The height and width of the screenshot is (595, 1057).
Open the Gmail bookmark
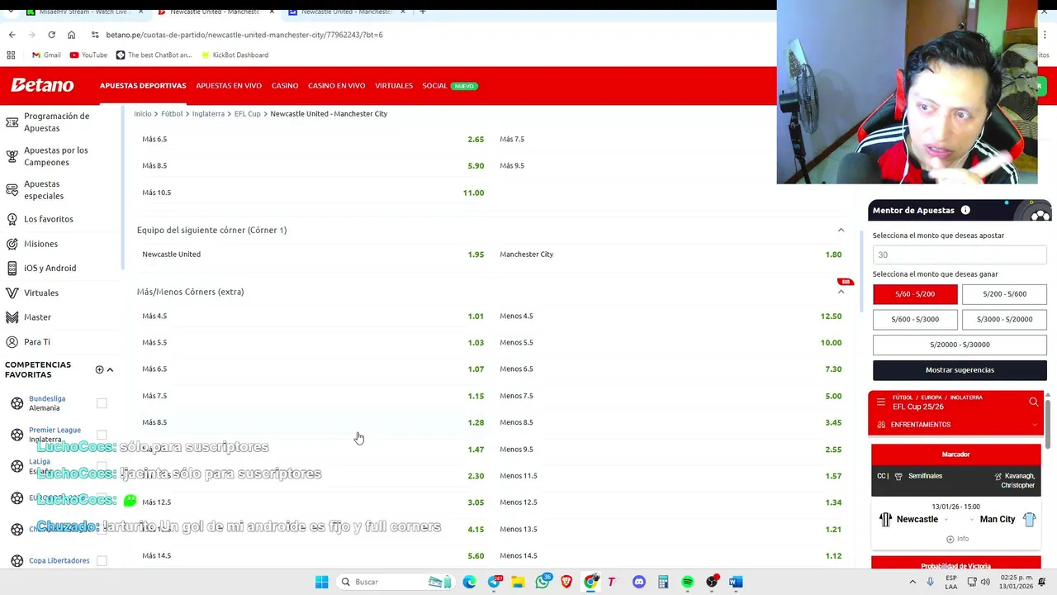click(46, 55)
